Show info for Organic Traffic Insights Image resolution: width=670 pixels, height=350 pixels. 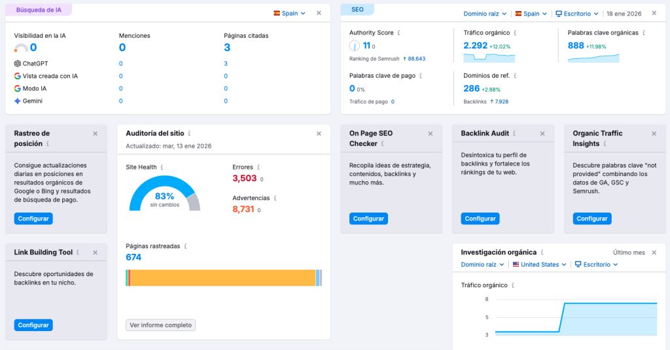tap(605, 143)
